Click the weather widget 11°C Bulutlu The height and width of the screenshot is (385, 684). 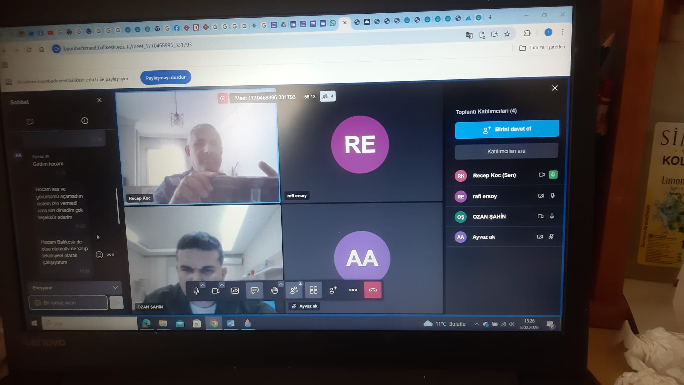coord(445,324)
